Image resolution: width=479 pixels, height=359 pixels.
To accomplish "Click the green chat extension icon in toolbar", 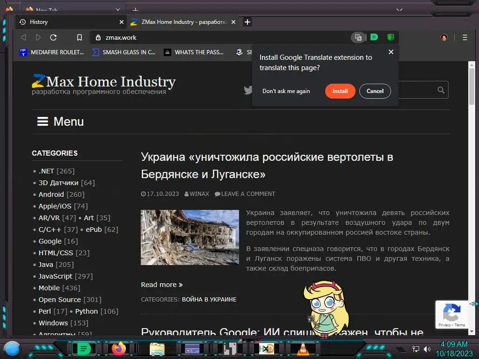I will pyautogui.click(x=374, y=37).
